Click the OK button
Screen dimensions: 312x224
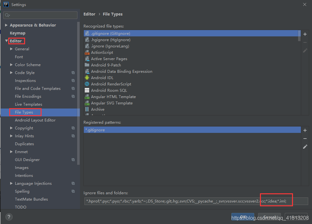[242, 217]
